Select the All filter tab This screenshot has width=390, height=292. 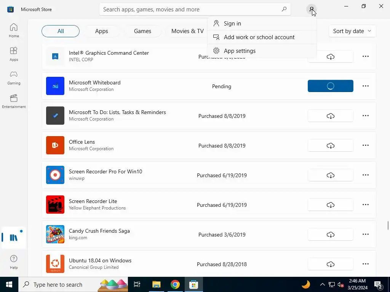(x=61, y=31)
